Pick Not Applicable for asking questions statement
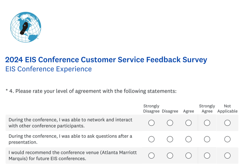The width and height of the screenshot is (246, 168). [x=227, y=139]
